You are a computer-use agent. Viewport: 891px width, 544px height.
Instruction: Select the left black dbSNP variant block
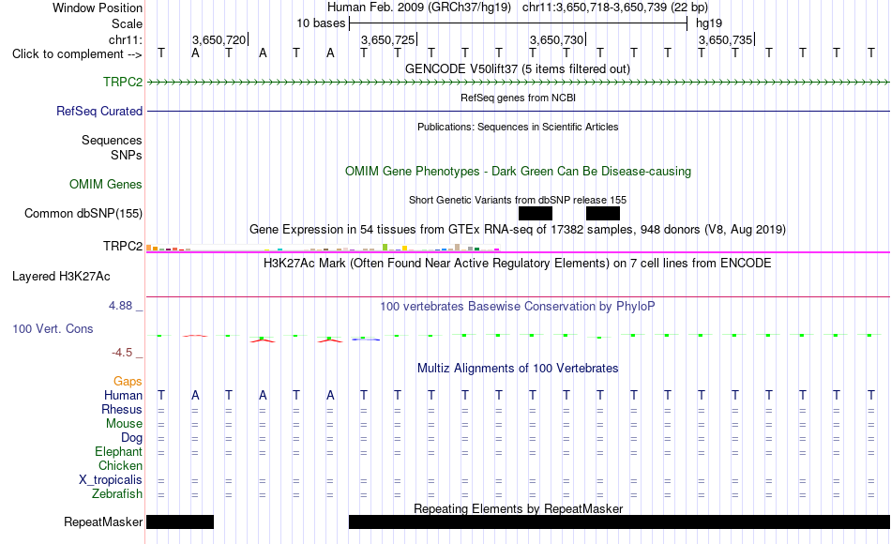tap(536, 213)
